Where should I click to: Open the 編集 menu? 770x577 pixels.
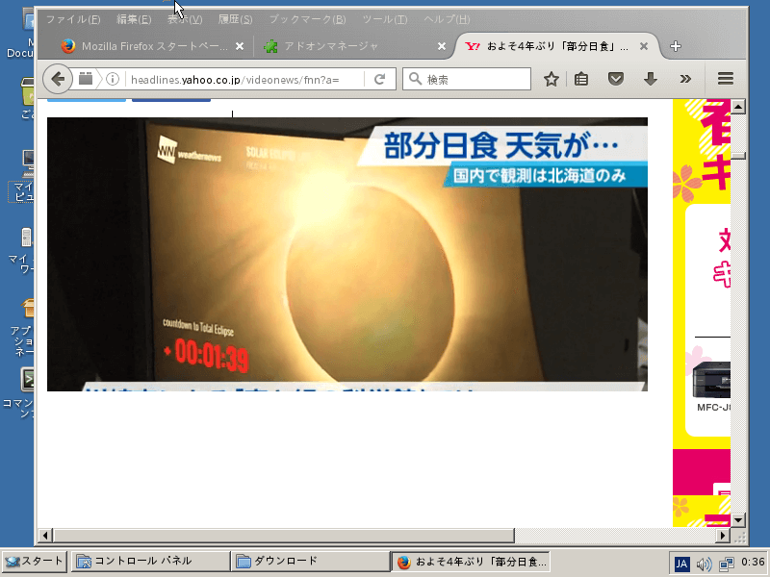pos(134,19)
